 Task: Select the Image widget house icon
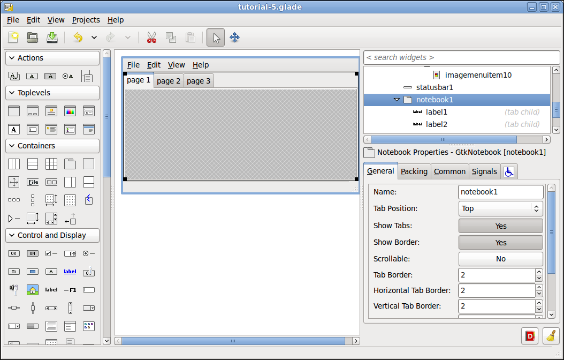point(32,289)
